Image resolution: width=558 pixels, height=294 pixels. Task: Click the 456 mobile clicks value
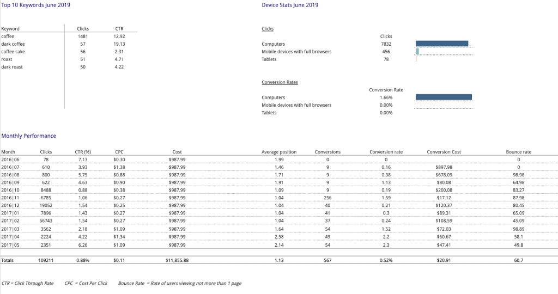point(386,52)
